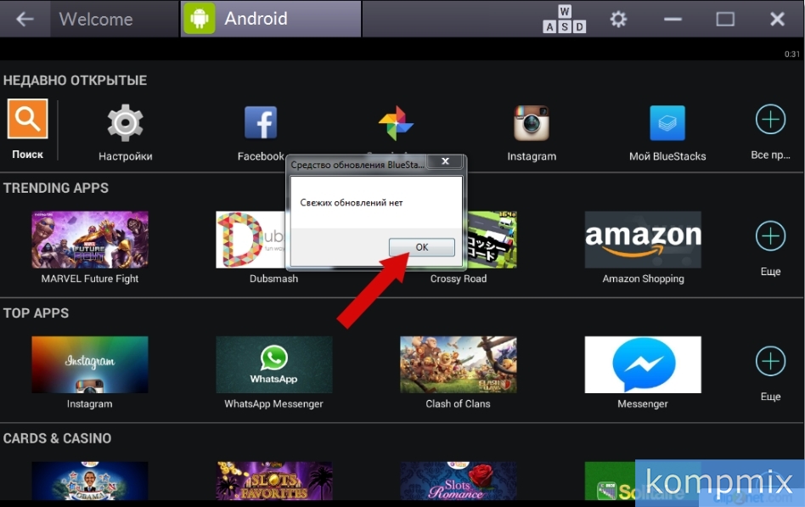Open the orange Поиск search icon
805x507 pixels.
(x=28, y=119)
